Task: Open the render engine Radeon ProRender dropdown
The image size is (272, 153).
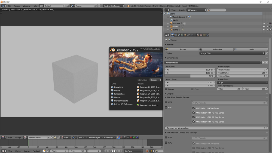Action: (114, 6)
